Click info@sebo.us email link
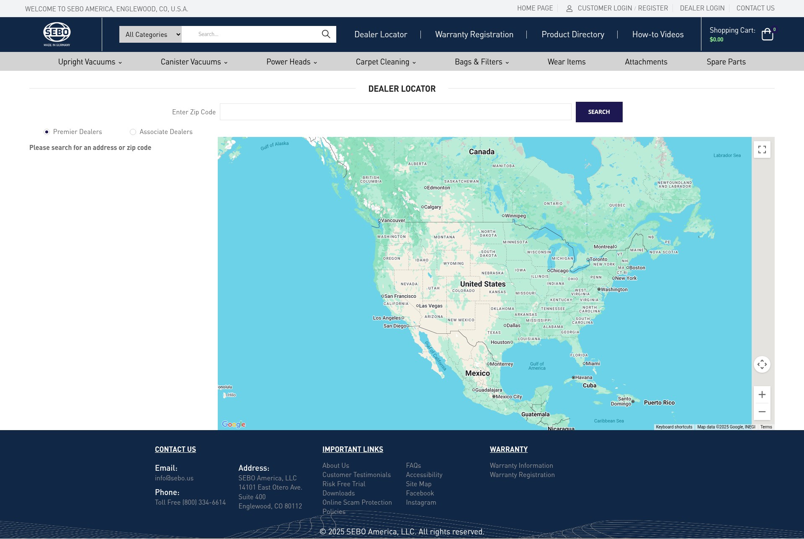804x539 pixels. (x=174, y=478)
